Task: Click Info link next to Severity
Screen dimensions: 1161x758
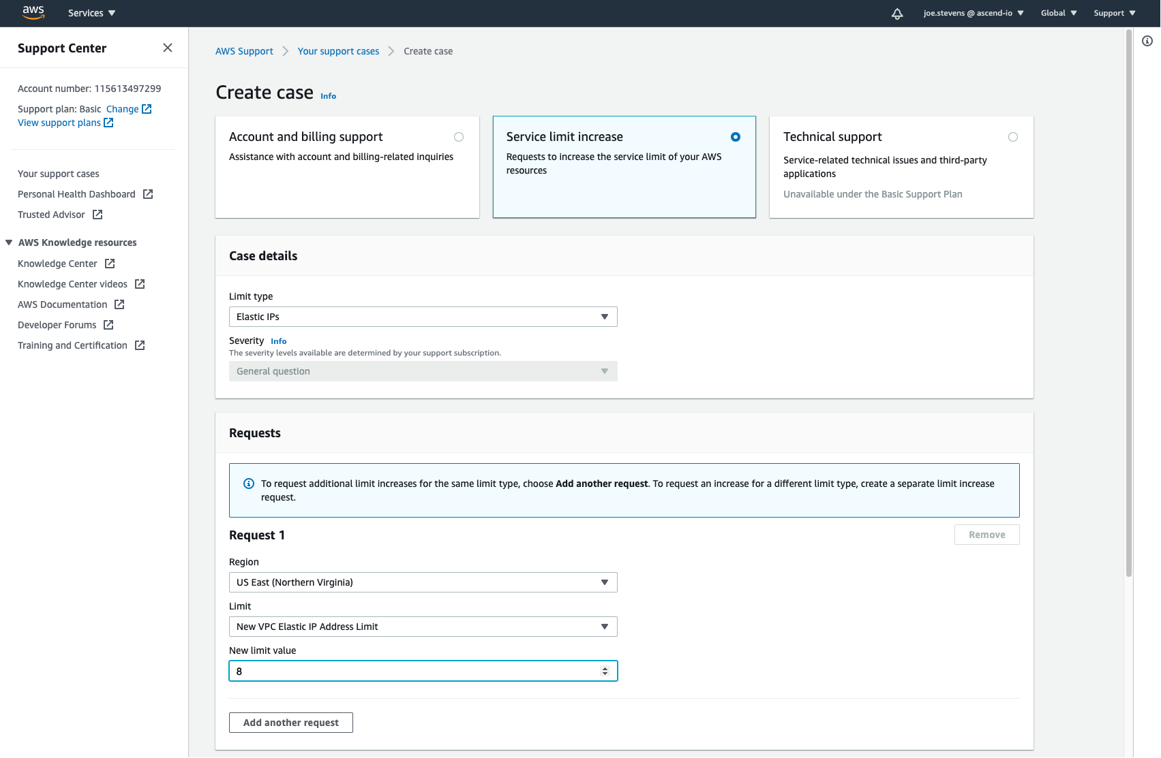Action: click(x=278, y=341)
